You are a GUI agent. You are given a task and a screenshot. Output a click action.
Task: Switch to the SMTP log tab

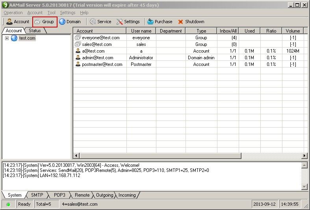(37, 195)
